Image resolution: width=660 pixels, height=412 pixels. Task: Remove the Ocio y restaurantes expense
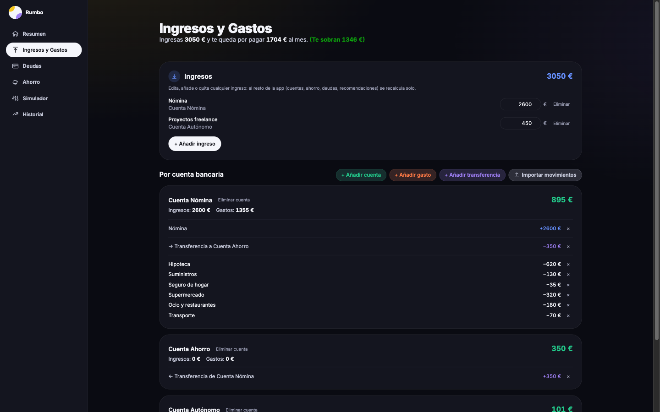568,305
